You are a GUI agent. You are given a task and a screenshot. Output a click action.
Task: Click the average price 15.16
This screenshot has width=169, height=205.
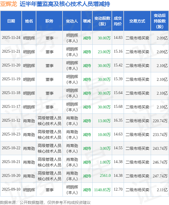pos(118,52)
